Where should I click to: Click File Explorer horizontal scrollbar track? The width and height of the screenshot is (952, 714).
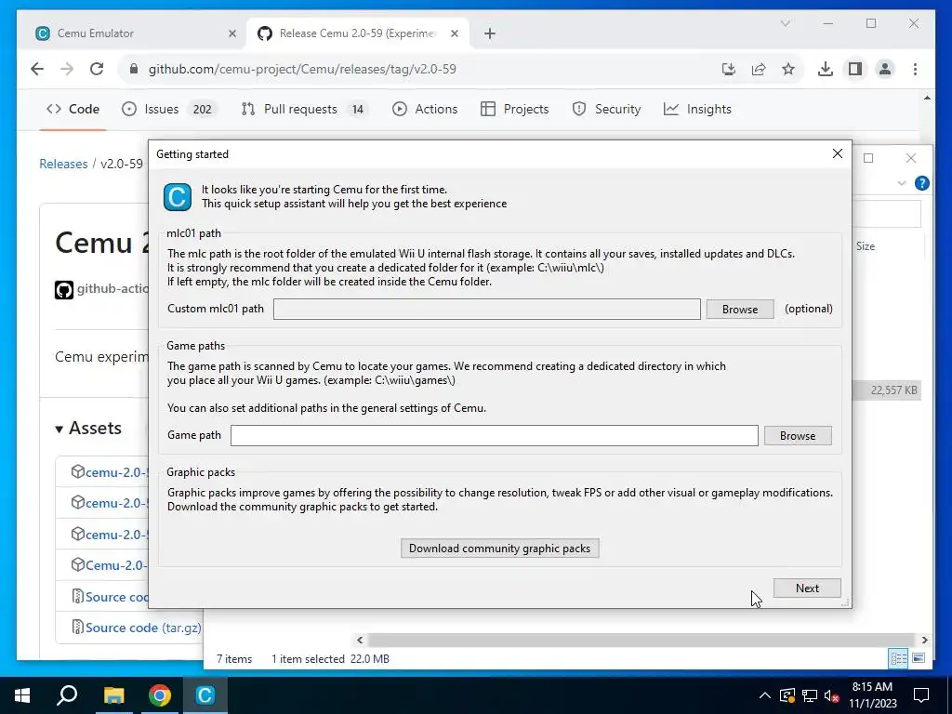[641, 640]
